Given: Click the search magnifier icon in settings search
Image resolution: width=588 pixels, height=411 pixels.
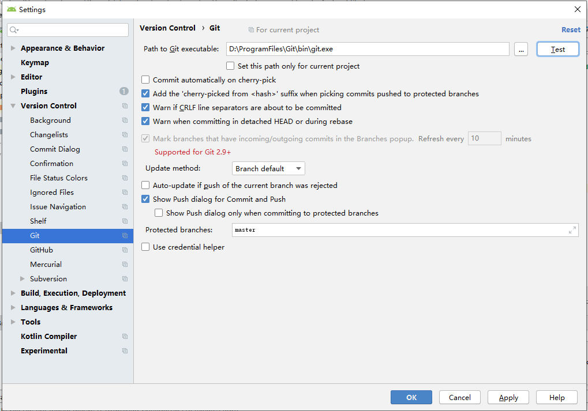Looking at the screenshot, I should (14, 30).
